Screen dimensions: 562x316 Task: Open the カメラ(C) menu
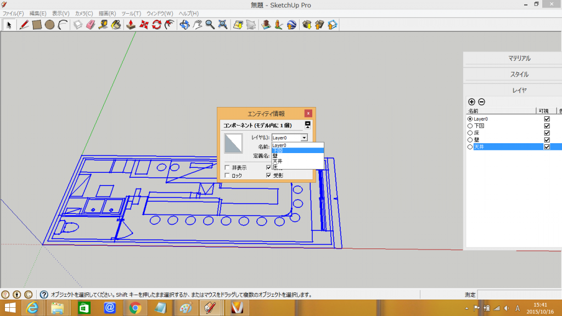[83, 13]
